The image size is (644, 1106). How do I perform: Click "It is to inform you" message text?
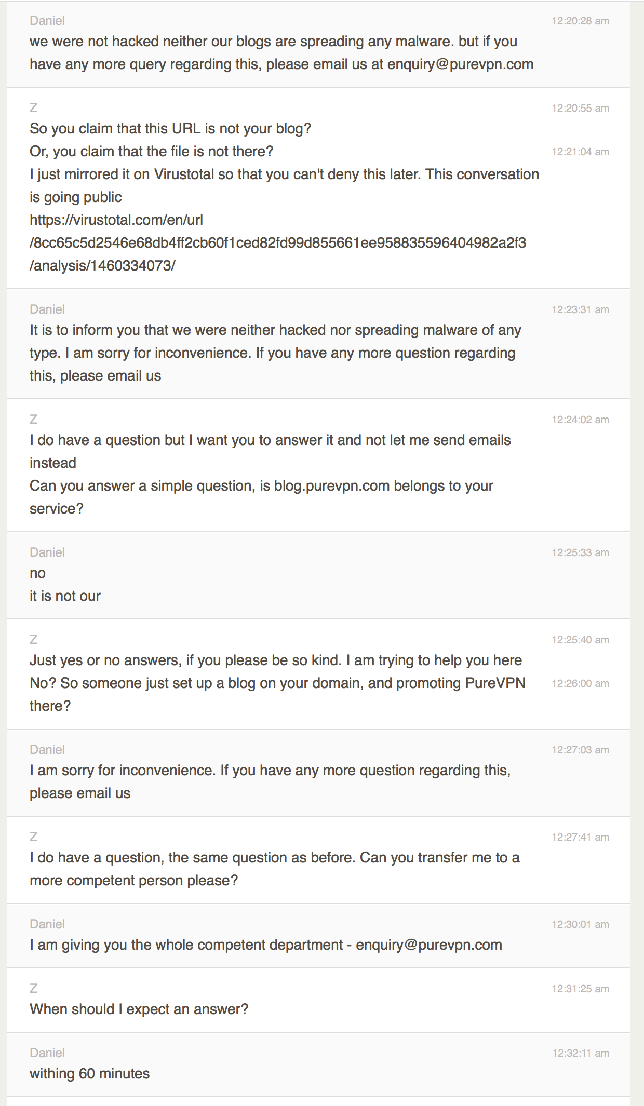click(x=275, y=353)
